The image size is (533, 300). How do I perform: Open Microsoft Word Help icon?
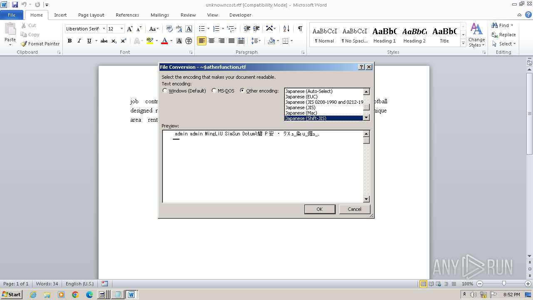click(x=528, y=15)
